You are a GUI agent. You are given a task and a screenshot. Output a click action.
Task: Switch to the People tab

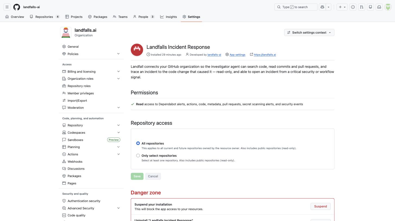(x=144, y=17)
